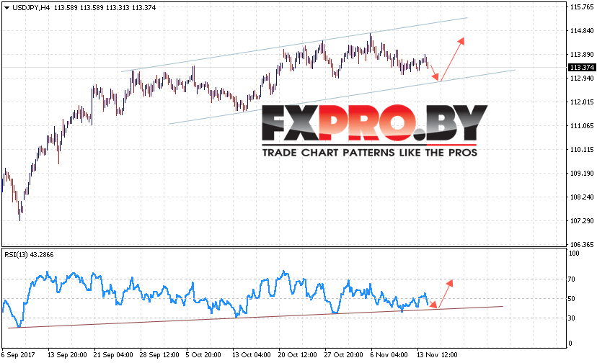Click the 111.065 price axis label
The width and height of the screenshot is (597, 363).
582,126
